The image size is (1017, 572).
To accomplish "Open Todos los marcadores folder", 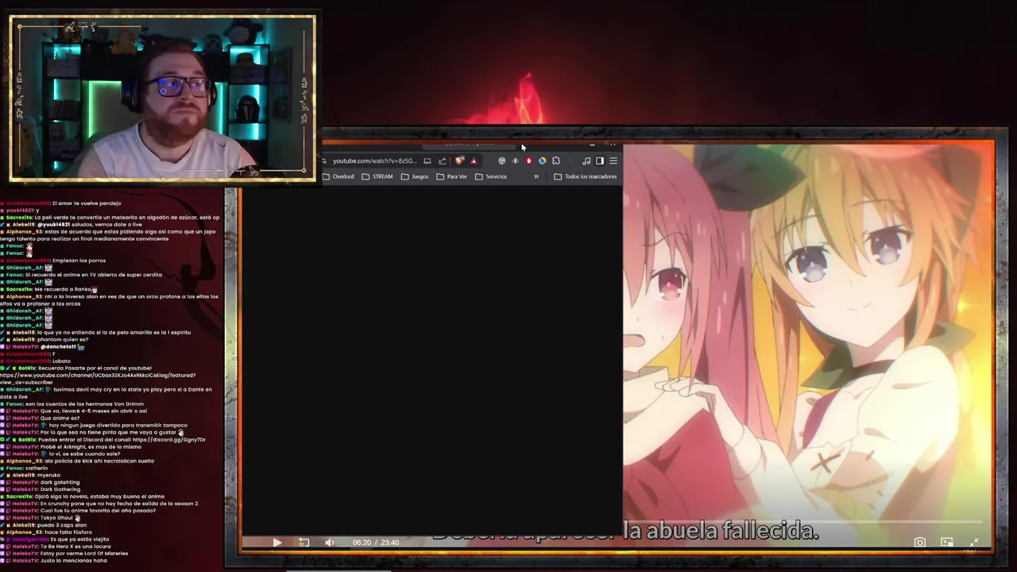I will (586, 176).
